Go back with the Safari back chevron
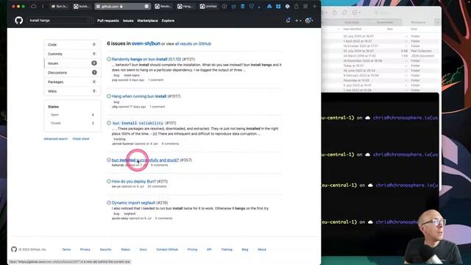This screenshot has height=265, width=471. click(x=43, y=7)
